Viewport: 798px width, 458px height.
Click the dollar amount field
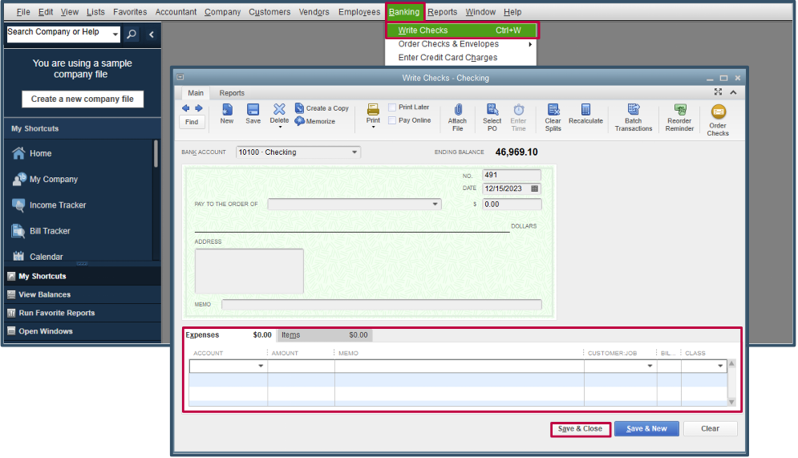click(x=512, y=204)
